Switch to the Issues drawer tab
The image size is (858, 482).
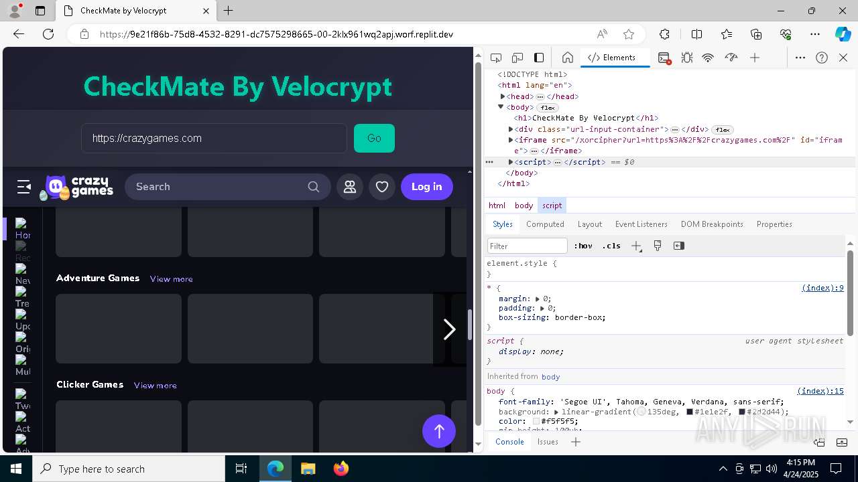click(548, 441)
